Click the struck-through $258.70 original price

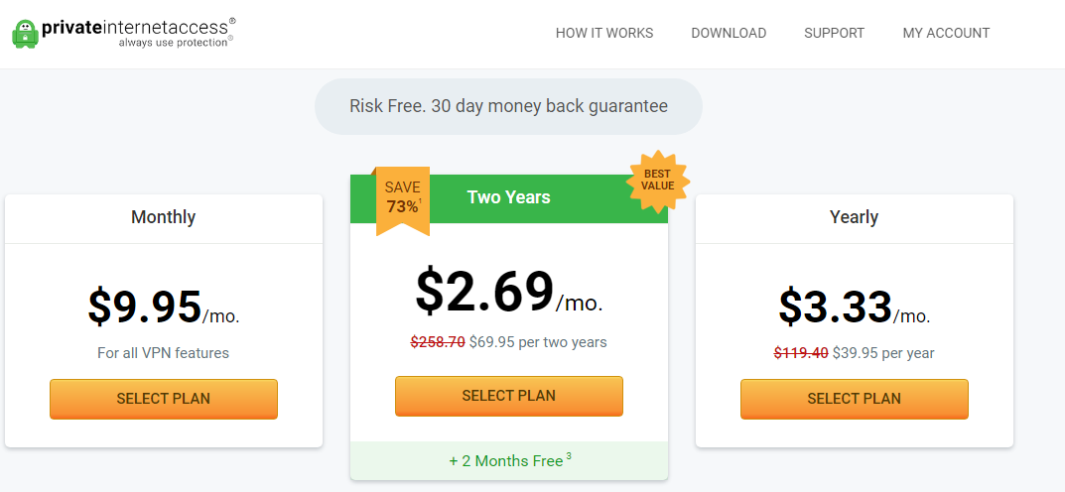pos(438,342)
